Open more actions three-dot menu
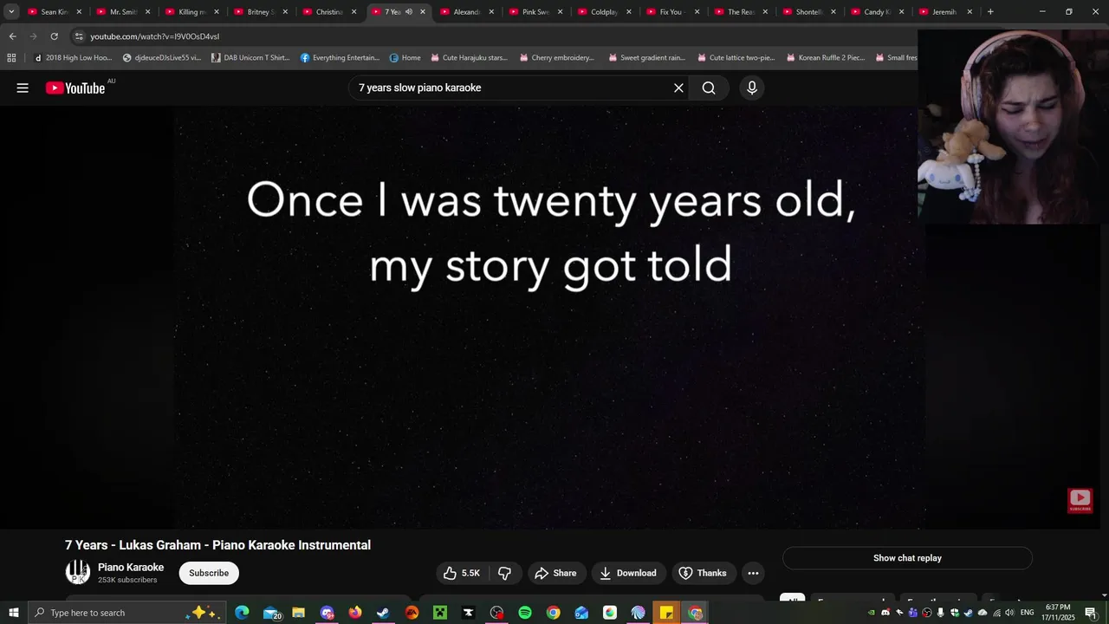 click(x=753, y=573)
